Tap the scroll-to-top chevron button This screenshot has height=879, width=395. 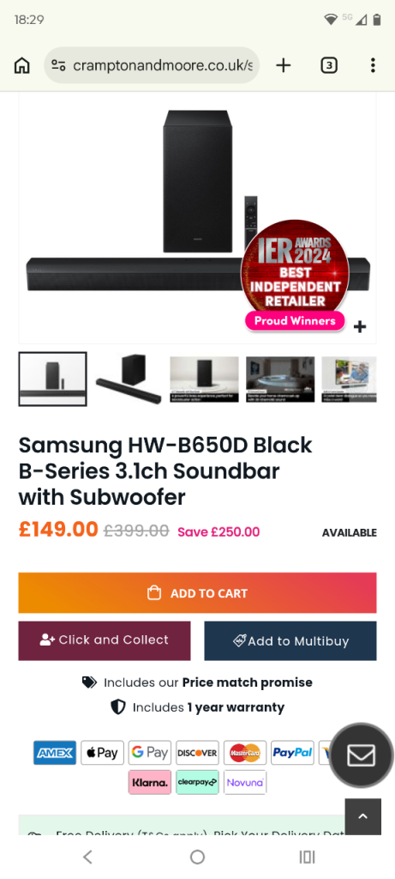coord(362,816)
